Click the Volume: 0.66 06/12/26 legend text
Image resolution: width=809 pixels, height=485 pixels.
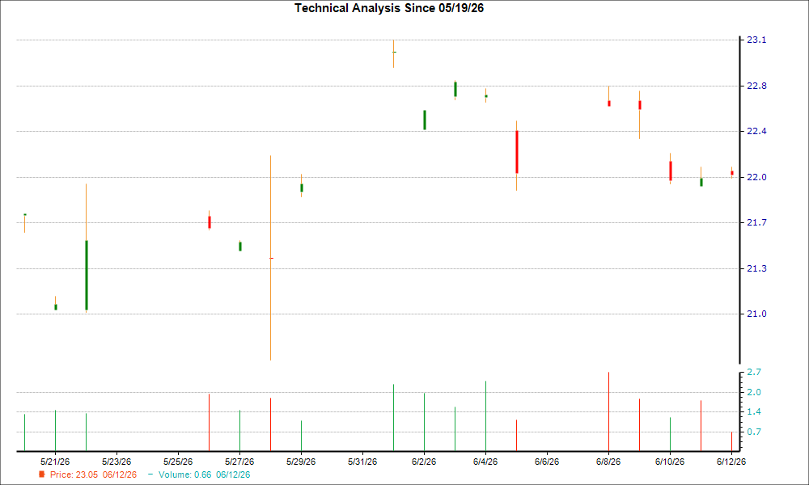[205, 474]
